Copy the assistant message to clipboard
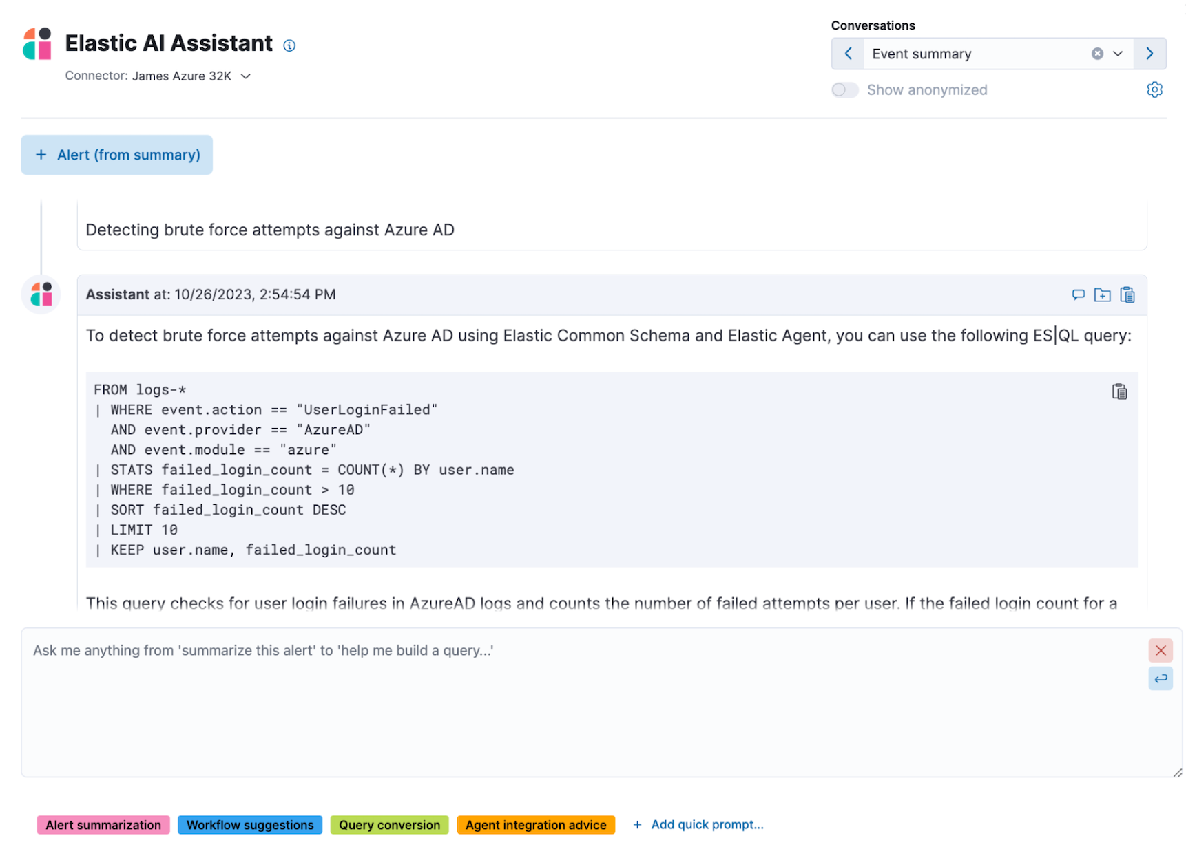This screenshot has width=1186, height=860. (1127, 295)
